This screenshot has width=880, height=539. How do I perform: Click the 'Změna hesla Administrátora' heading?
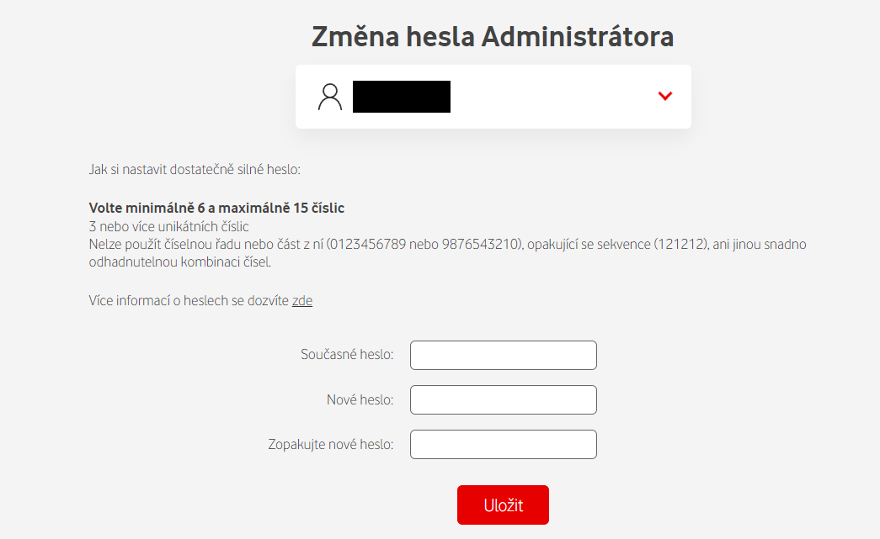point(493,37)
